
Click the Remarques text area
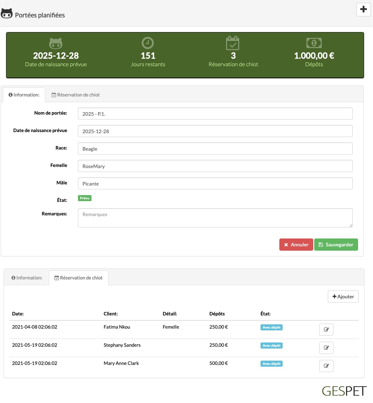click(215, 218)
